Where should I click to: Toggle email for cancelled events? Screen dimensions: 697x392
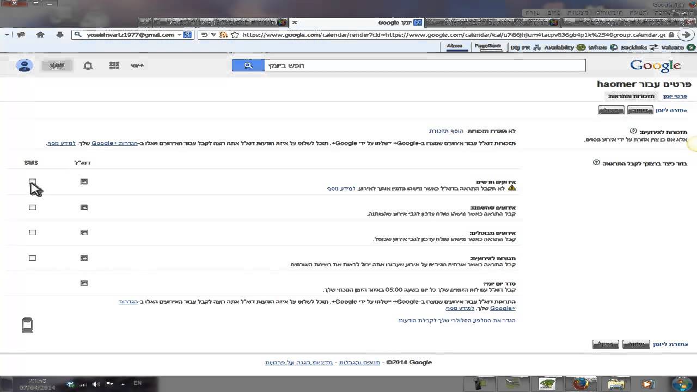(84, 232)
